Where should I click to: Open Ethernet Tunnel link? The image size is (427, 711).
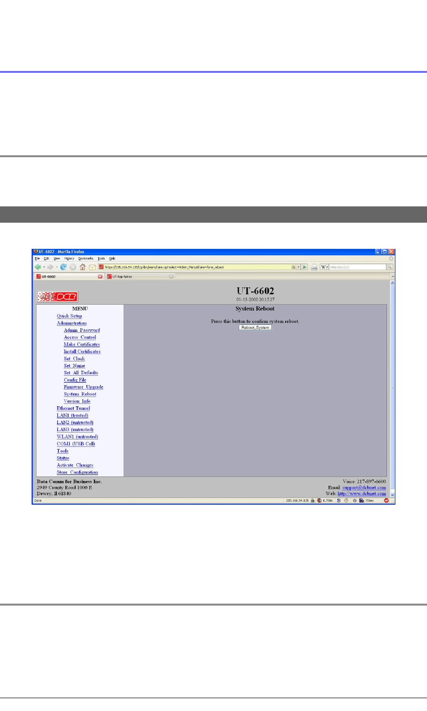coord(73,408)
